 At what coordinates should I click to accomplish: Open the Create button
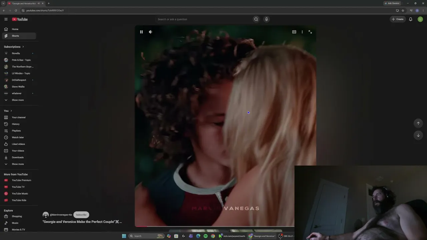398,19
